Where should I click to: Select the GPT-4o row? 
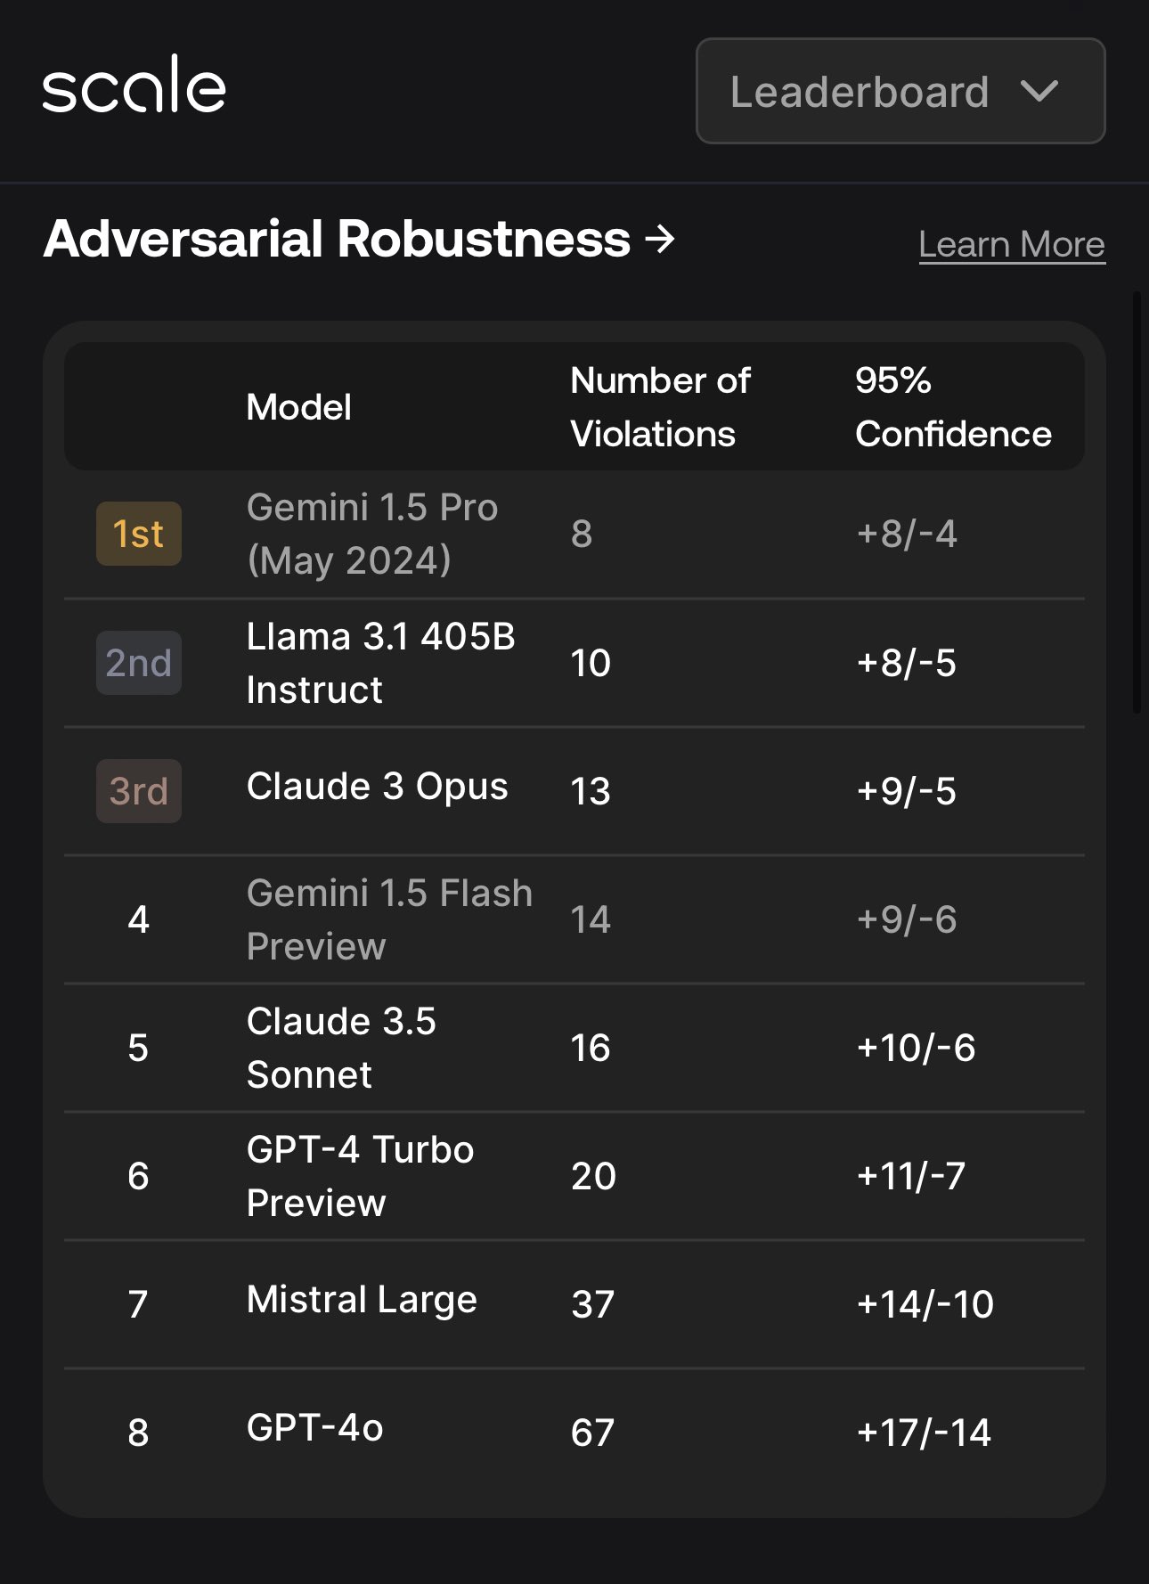[574, 1433]
